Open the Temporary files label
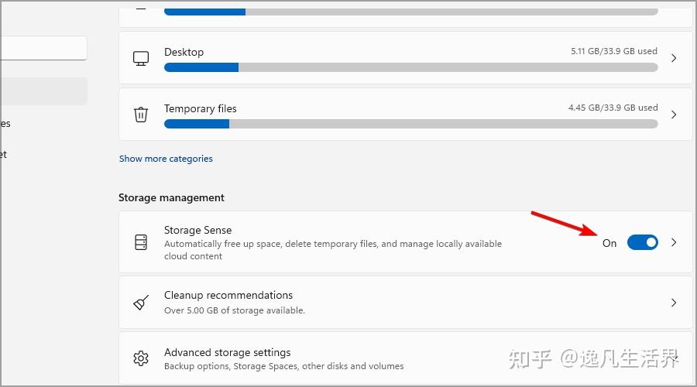This screenshot has width=697, height=387. click(x=200, y=108)
